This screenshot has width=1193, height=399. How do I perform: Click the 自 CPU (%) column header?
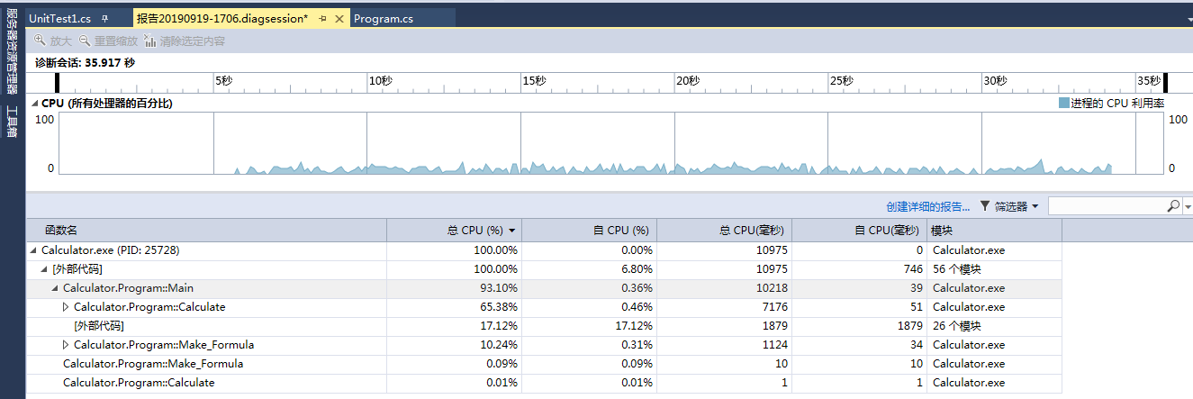pyautogui.click(x=590, y=231)
